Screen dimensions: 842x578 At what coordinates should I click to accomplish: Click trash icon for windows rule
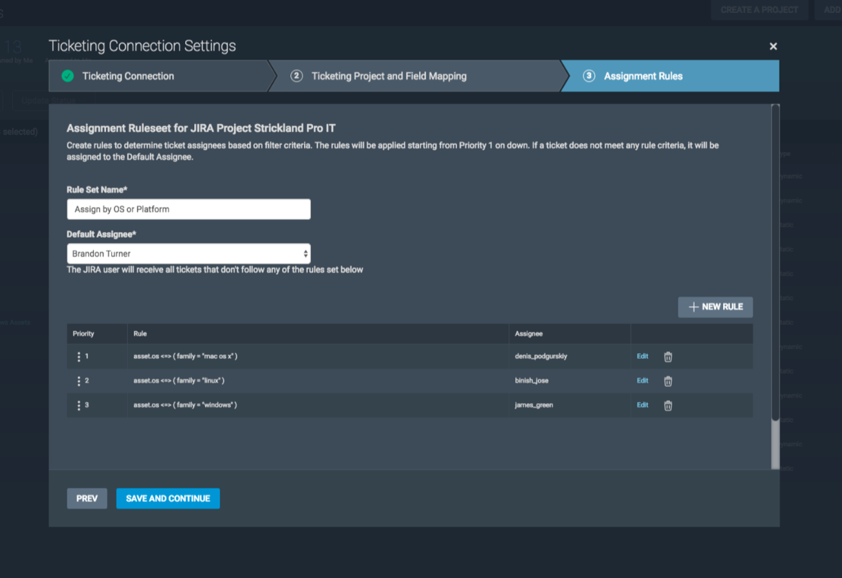[668, 406]
